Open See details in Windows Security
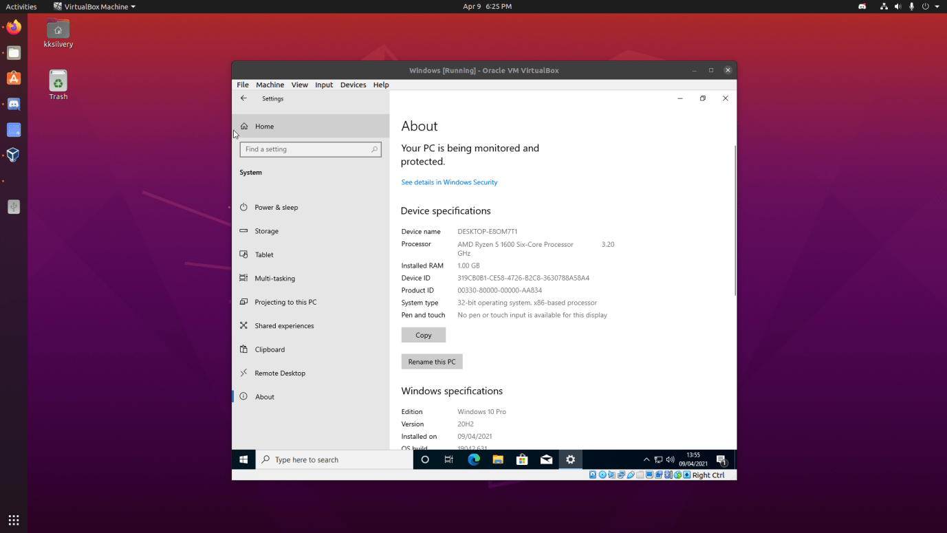The image size is (947, 533). click(449, 182)
